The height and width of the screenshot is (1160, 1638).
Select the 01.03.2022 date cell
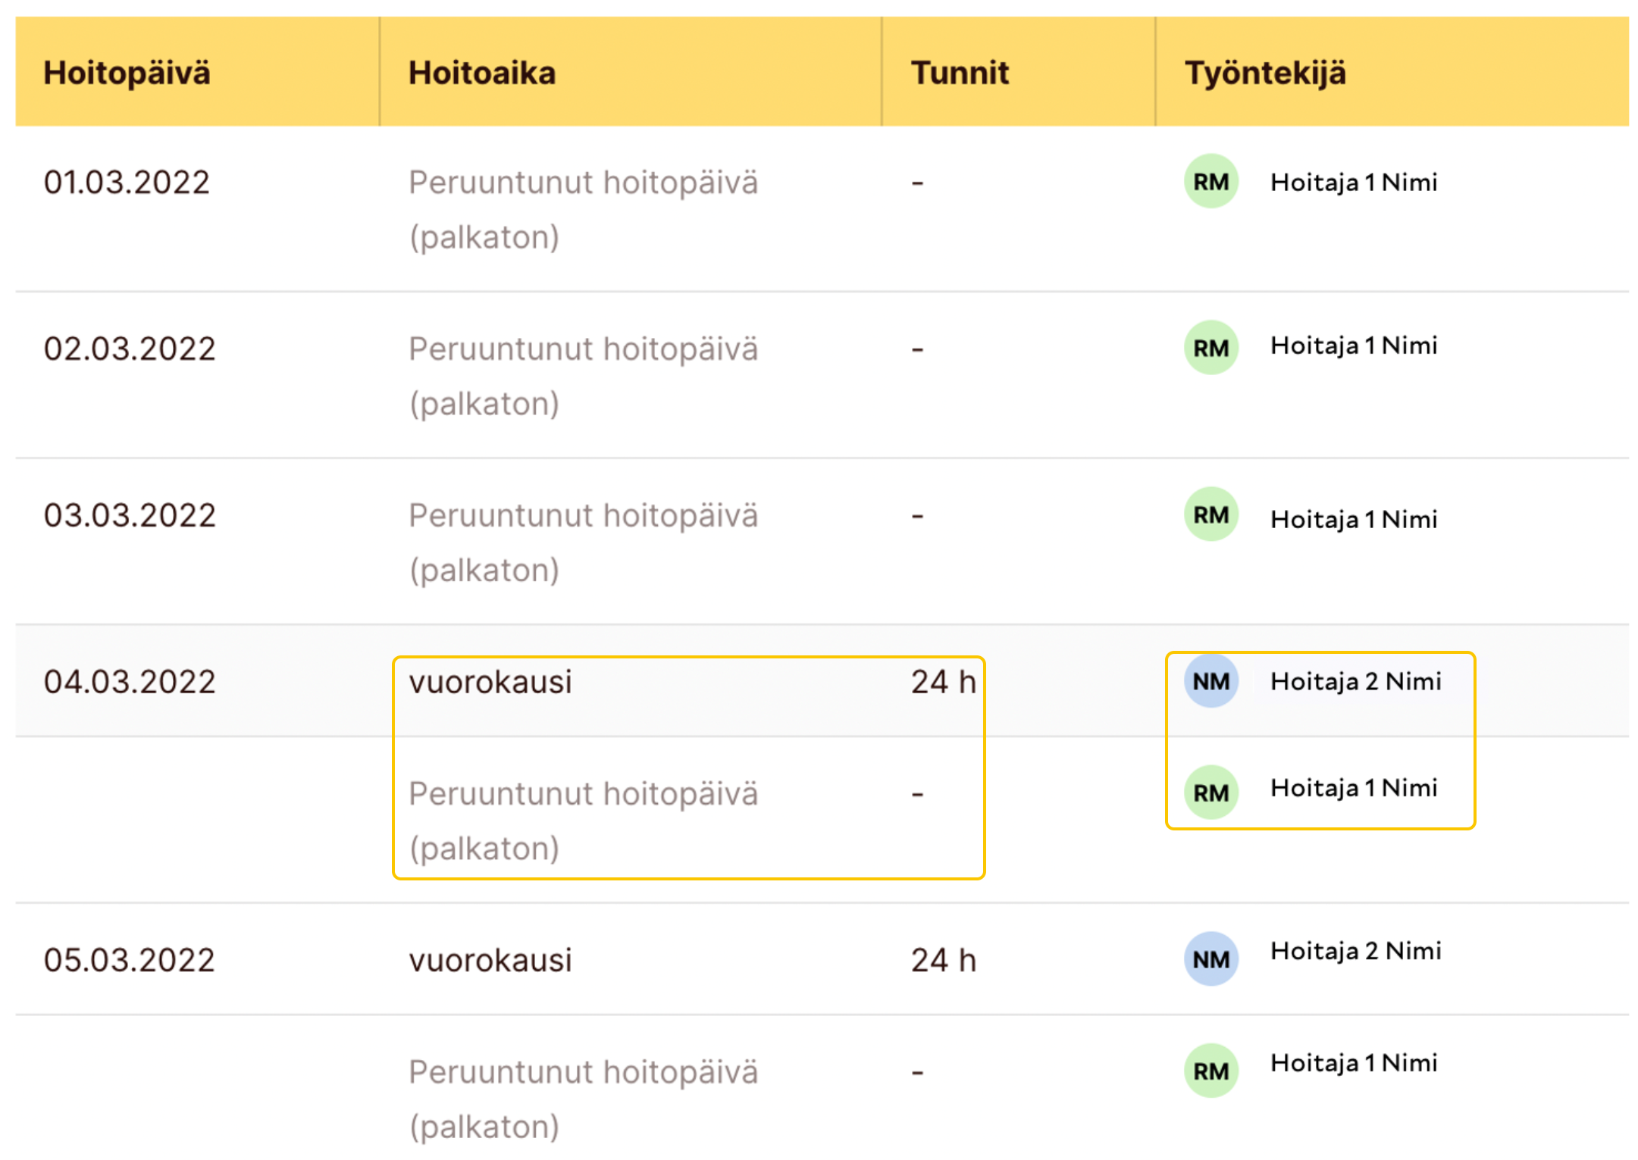click(x=127, y=182)
